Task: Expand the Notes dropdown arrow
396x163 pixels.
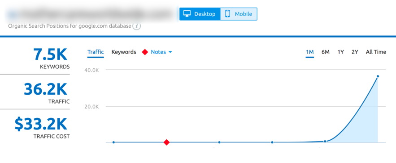Action: coord(170,52)
